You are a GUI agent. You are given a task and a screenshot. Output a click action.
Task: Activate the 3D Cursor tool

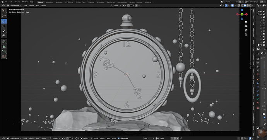(4, 15)
